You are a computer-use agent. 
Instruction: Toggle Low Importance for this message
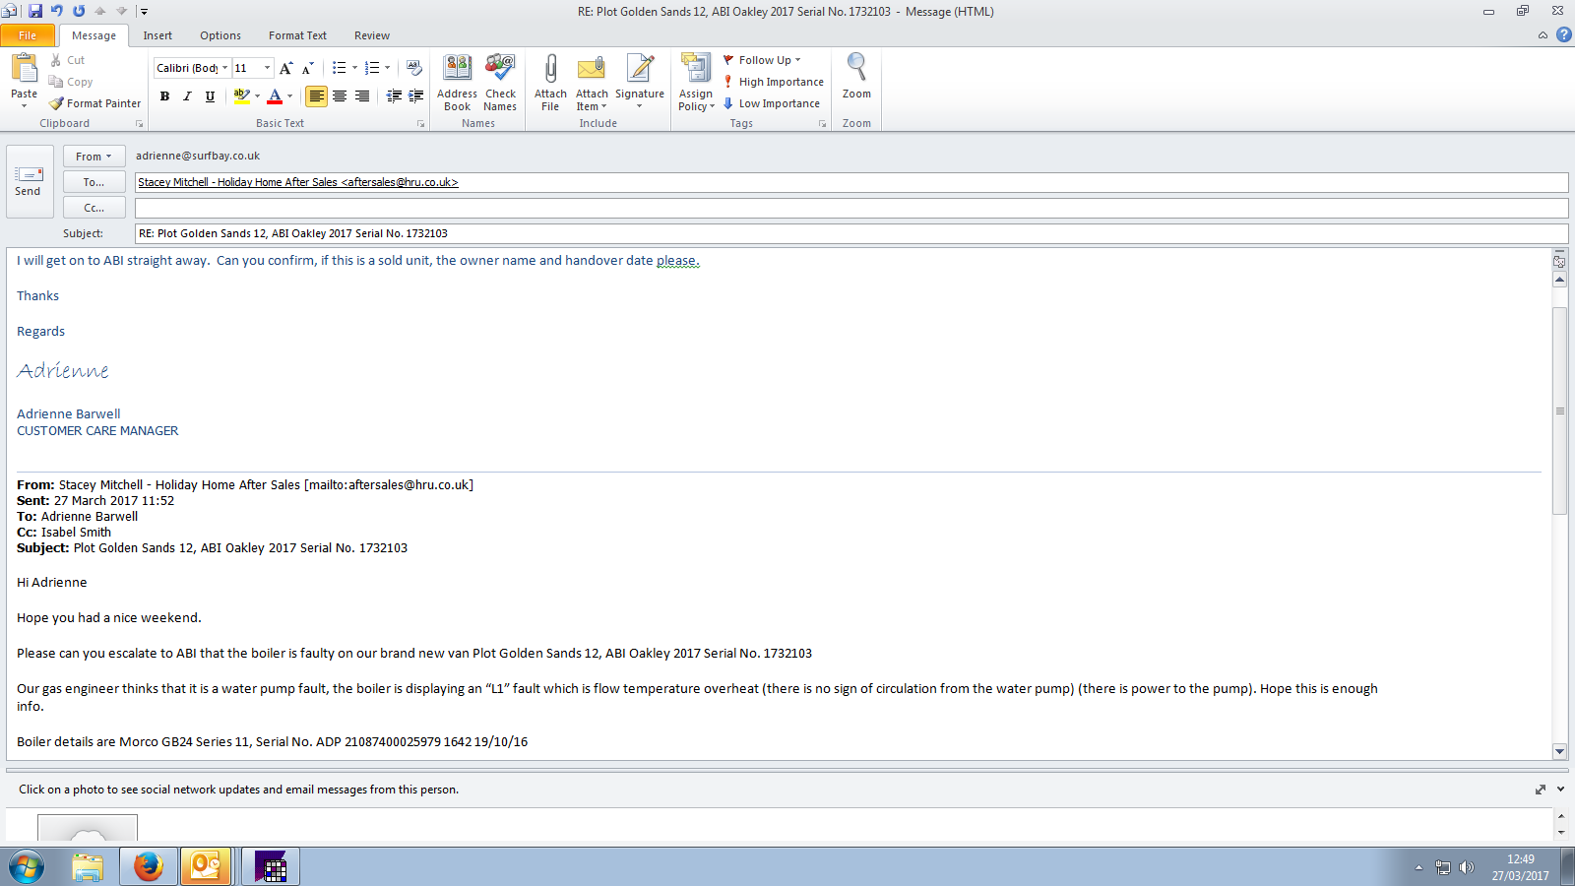coord(771,103)
